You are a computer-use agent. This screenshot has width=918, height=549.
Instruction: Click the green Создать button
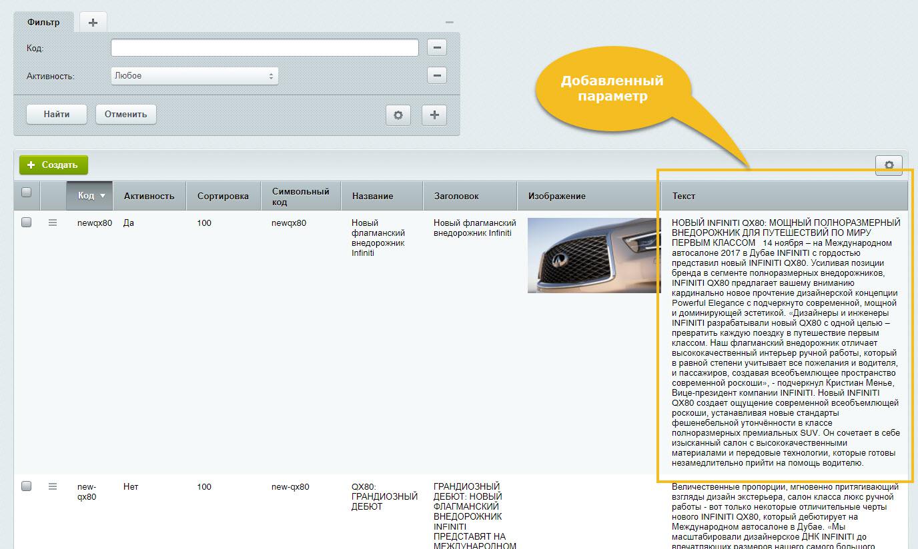[53, 165]
